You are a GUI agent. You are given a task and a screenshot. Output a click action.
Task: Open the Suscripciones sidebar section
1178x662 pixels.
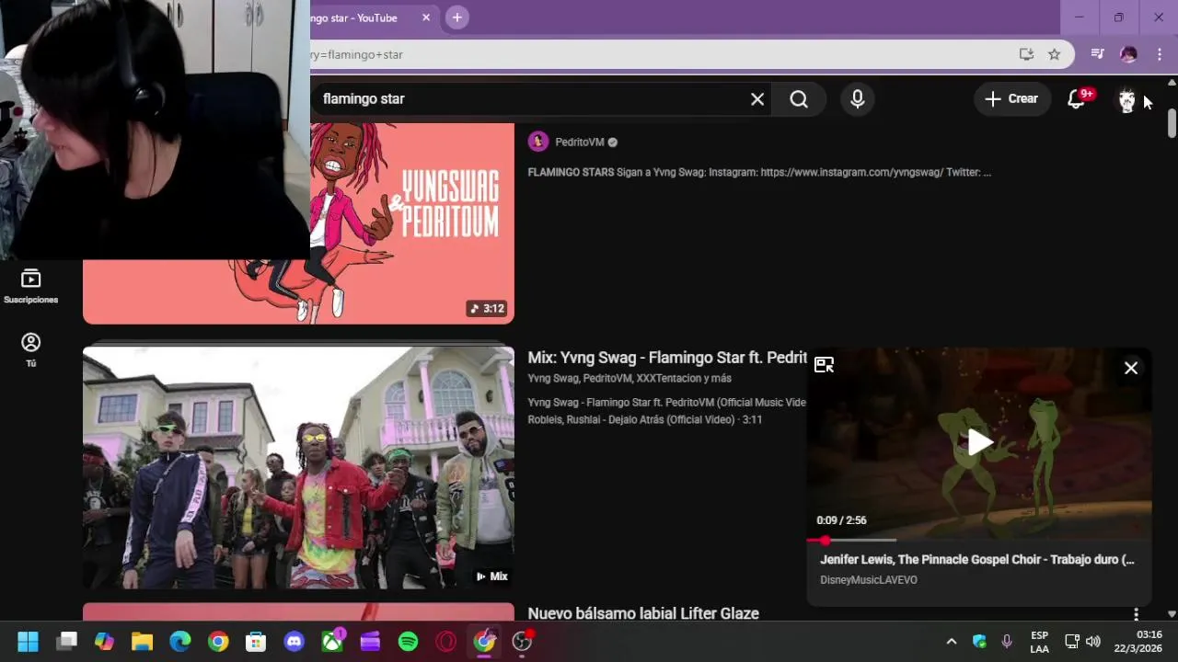(x=30, y=287)
